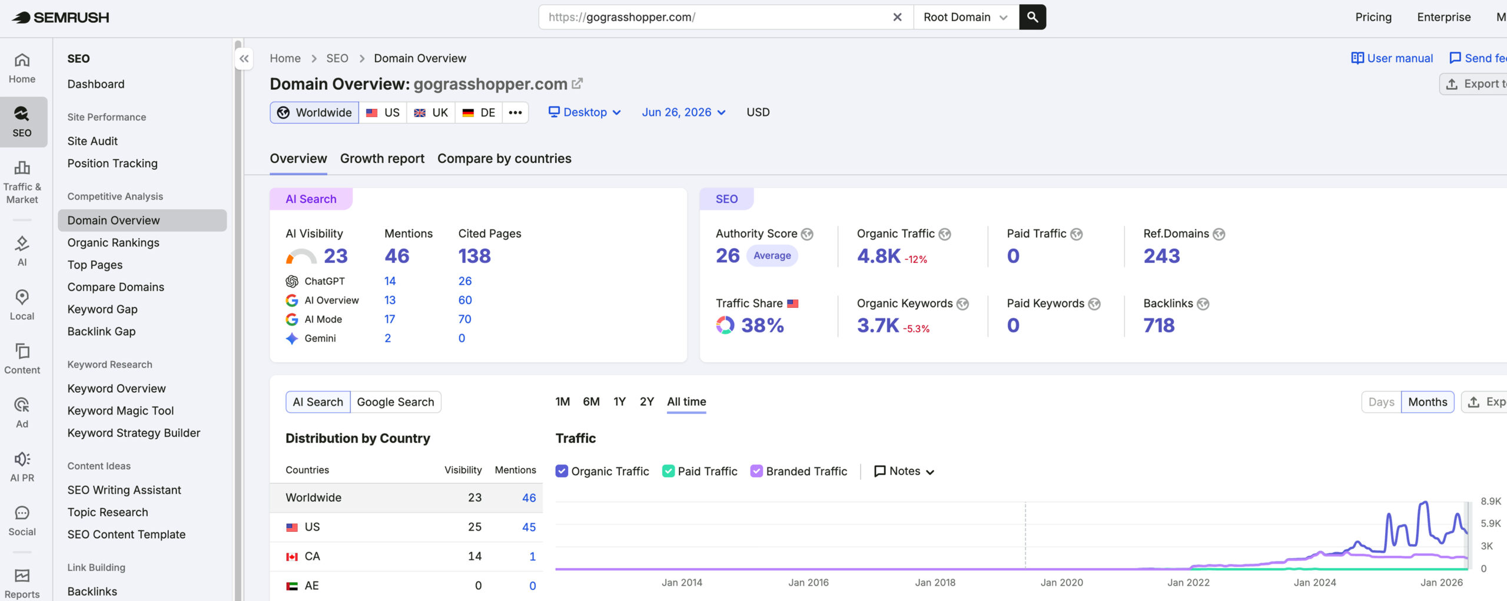Open Organic Keywords info icon
This screenshot has height=601, width=1507.
click(962, 304)
